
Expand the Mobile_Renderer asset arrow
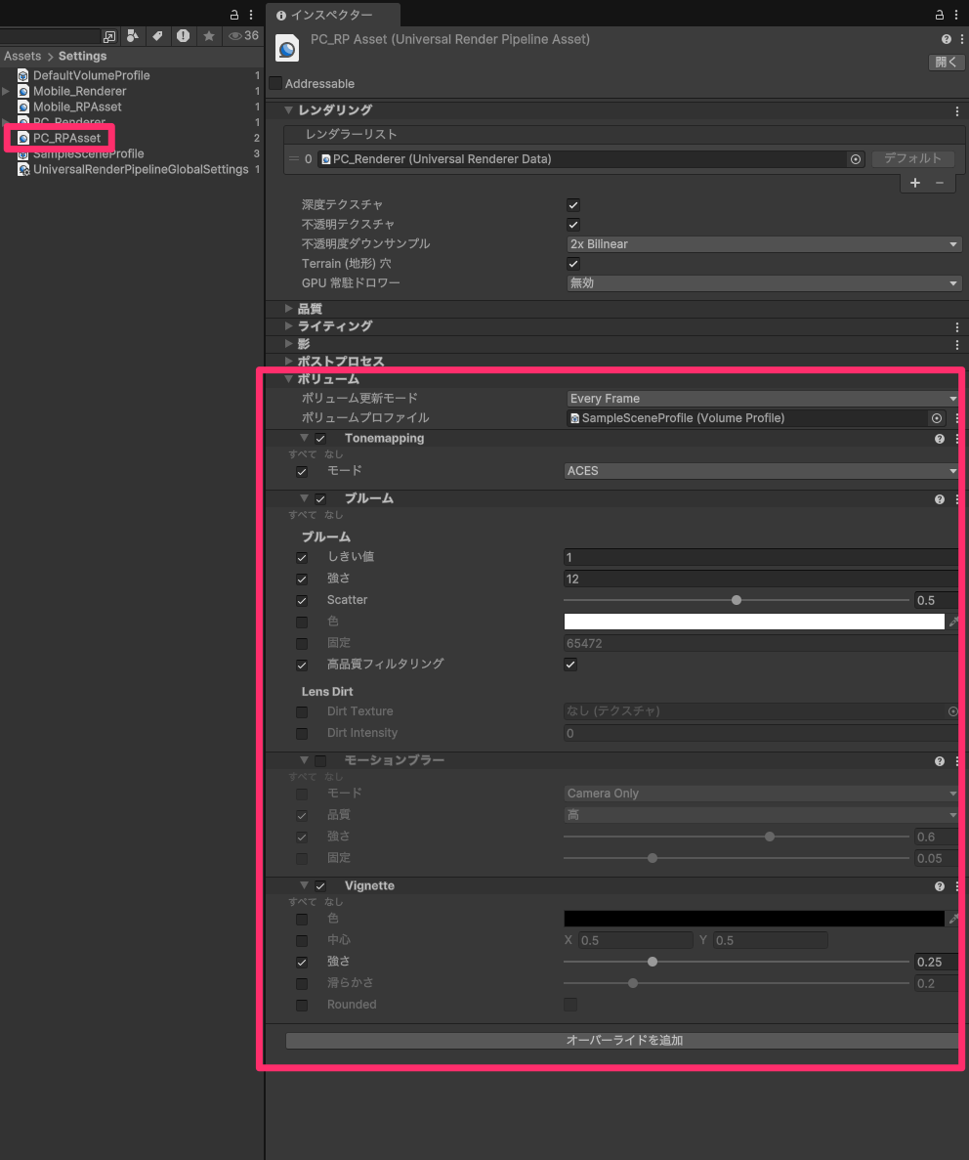point(6,91)
